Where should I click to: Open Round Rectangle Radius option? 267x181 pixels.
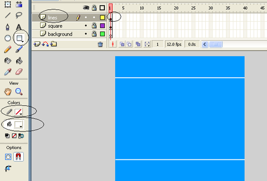pos(8,157)
